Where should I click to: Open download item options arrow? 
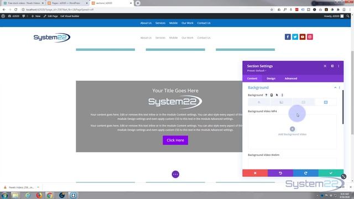[38, 187]
